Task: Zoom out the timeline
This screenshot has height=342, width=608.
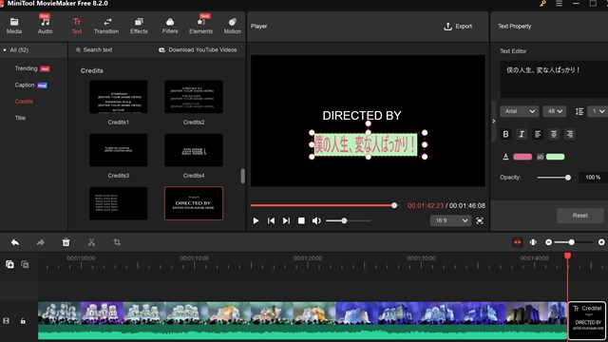Action: (x=548, y=242)
